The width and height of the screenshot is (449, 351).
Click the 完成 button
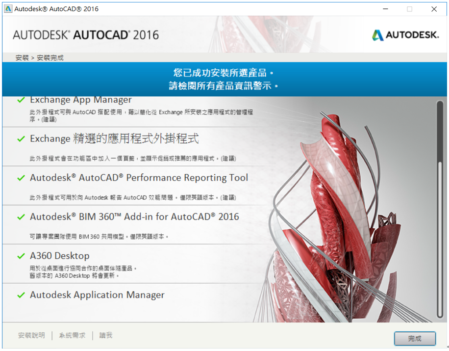[x=415, y=338]
